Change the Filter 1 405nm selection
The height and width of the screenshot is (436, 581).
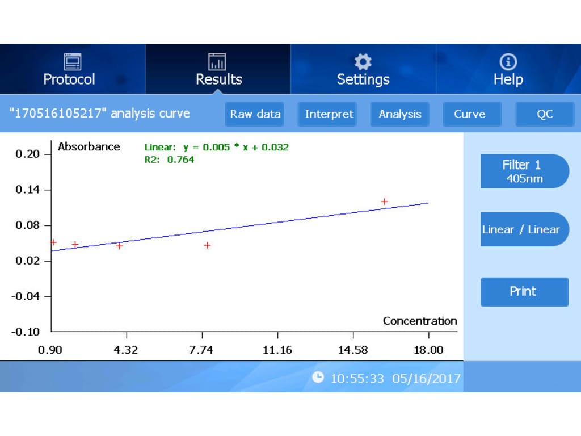pyautogui.click(x=522, y=171)
